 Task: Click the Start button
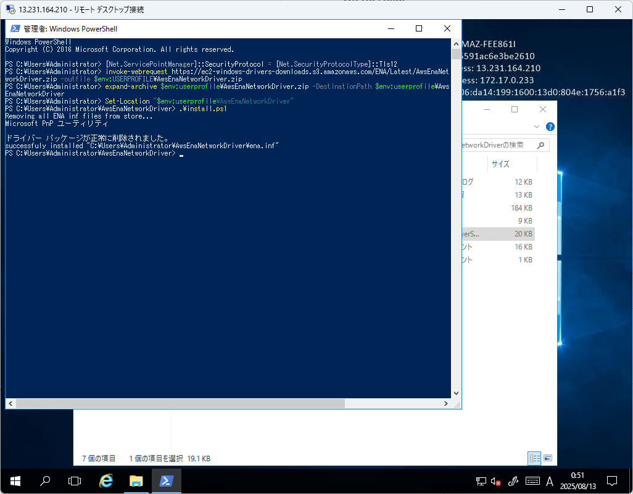pos(15,481)
